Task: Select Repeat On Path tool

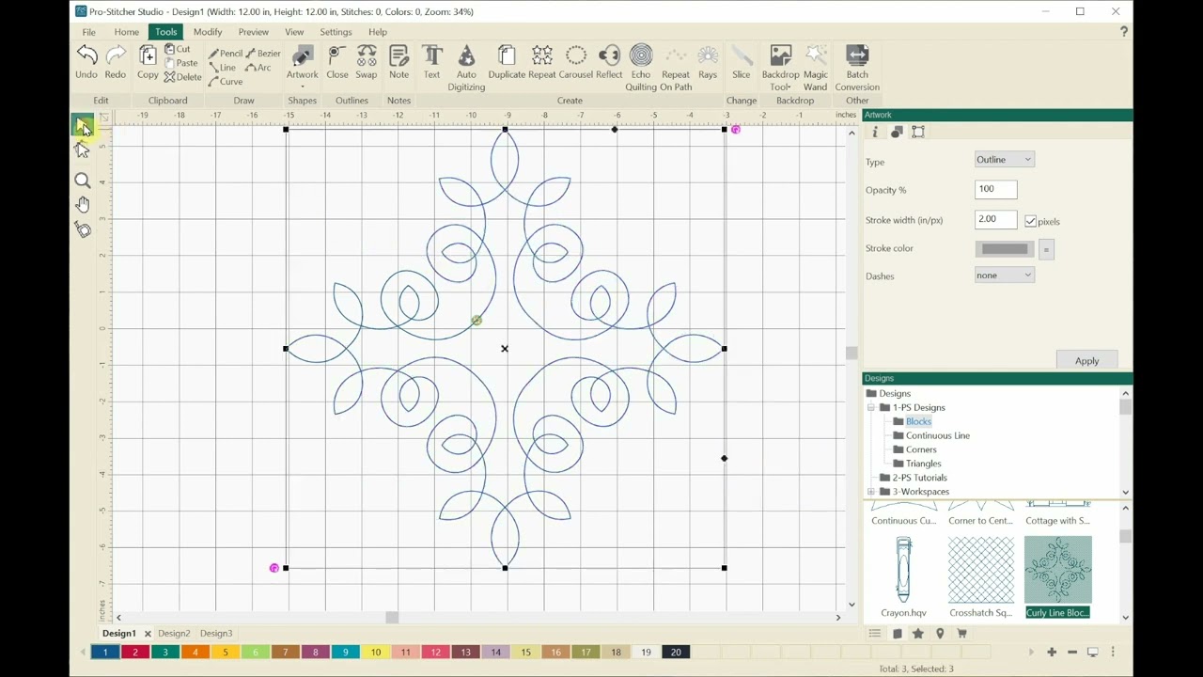Action: pyautogui.click(x=676, y=68)
